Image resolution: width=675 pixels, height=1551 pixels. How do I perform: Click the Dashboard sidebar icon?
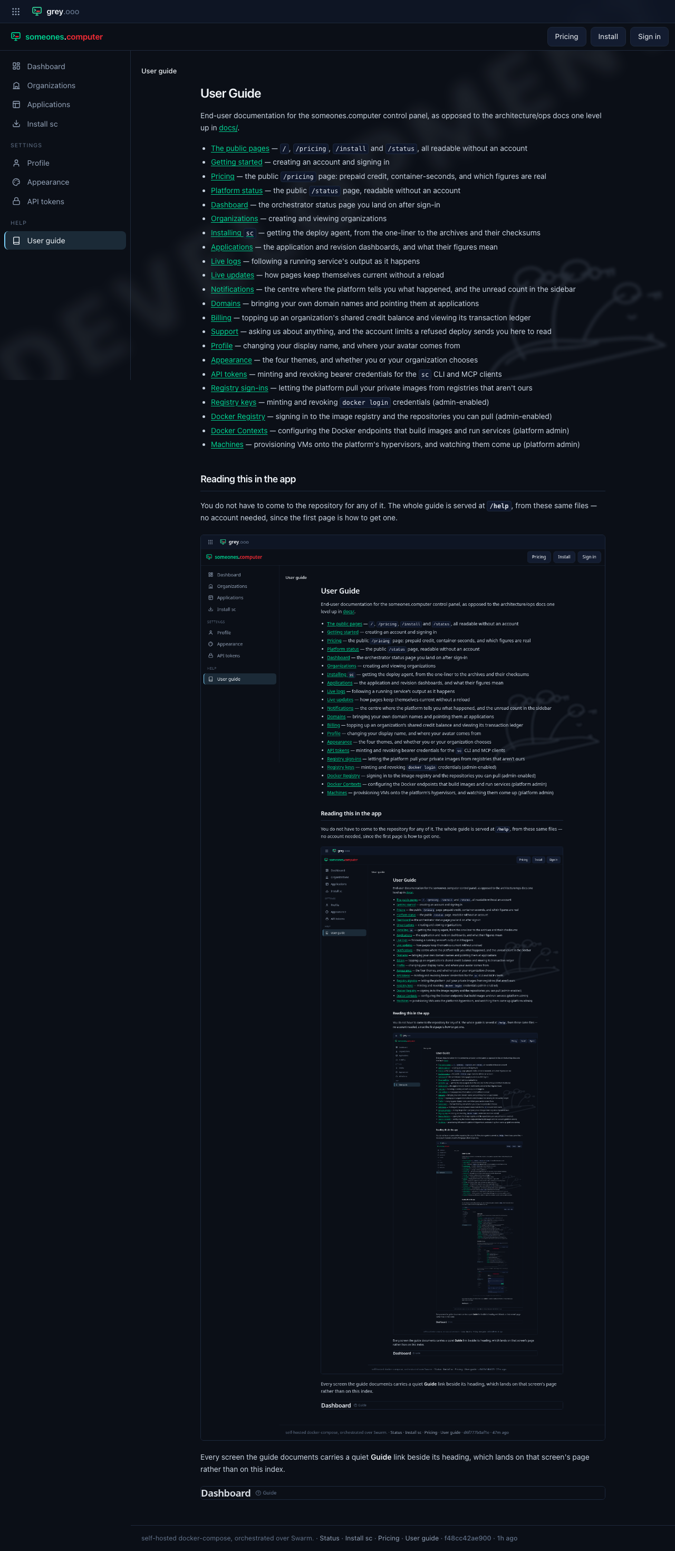(16, 66)
